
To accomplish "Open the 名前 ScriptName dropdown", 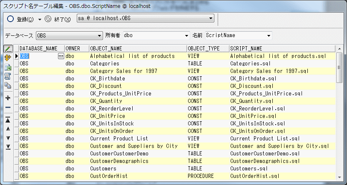I will 269,35.
